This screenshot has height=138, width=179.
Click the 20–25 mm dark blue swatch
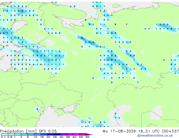click(x=51, y=134)
